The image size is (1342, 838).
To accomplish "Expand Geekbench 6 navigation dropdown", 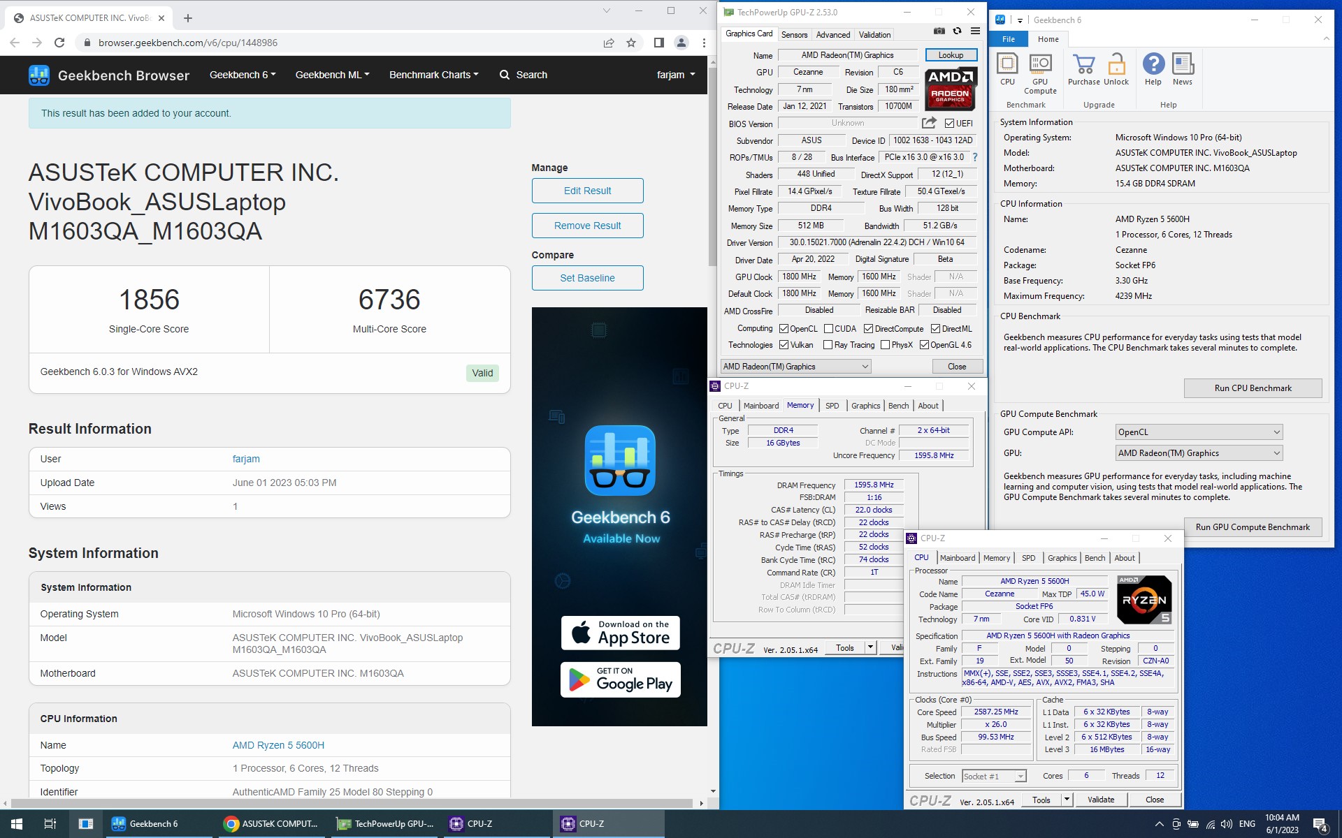I will (243, 75).
